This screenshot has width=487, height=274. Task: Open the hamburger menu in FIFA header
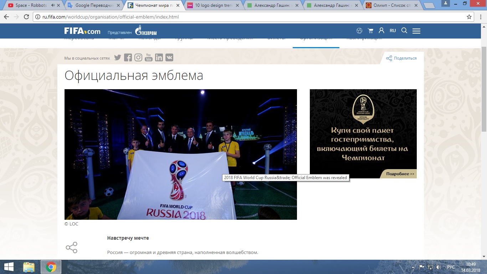416,31
